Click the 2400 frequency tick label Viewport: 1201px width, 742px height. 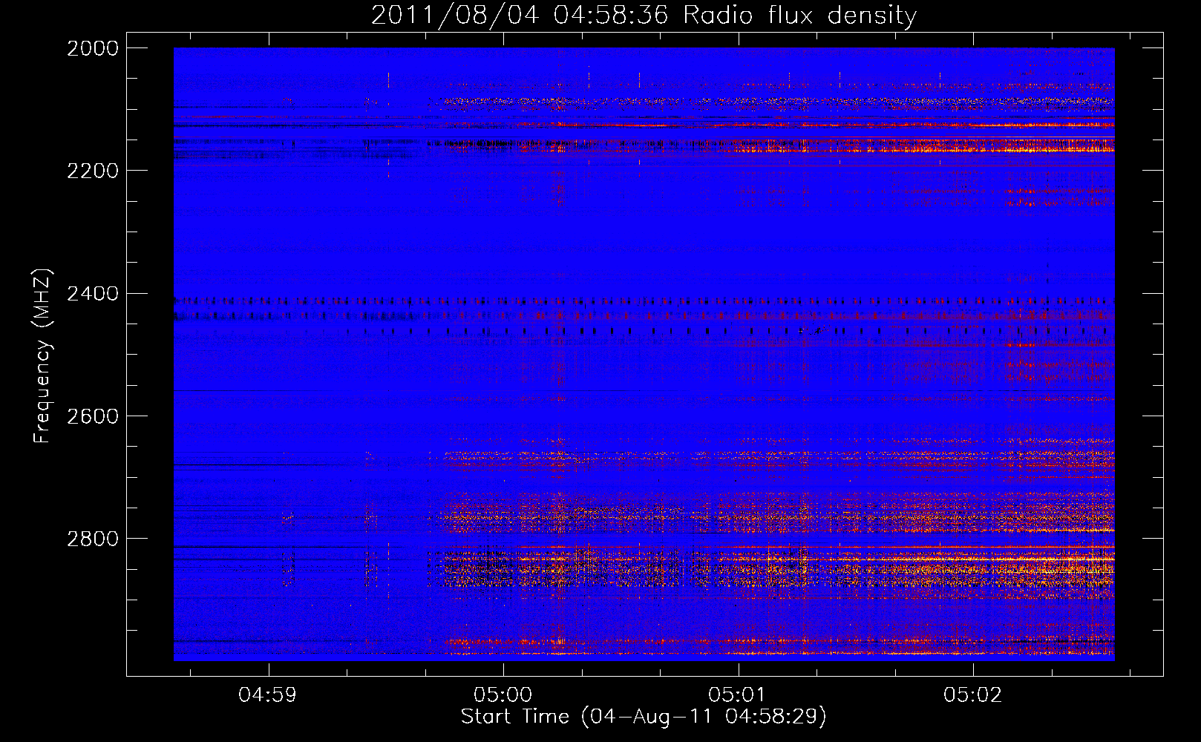(x=93, y=294)
